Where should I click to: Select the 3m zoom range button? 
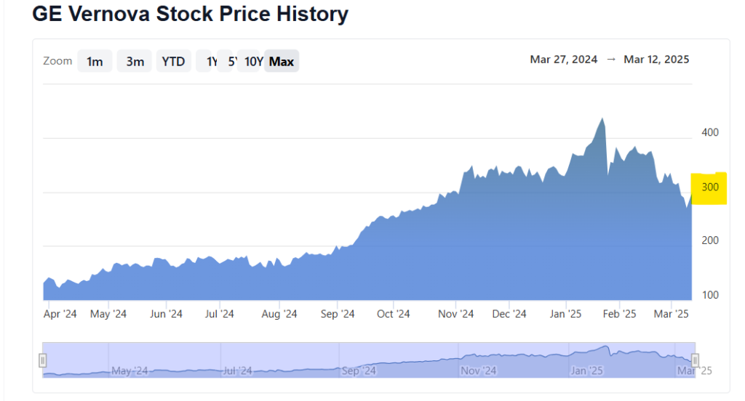tap(135, 61)
